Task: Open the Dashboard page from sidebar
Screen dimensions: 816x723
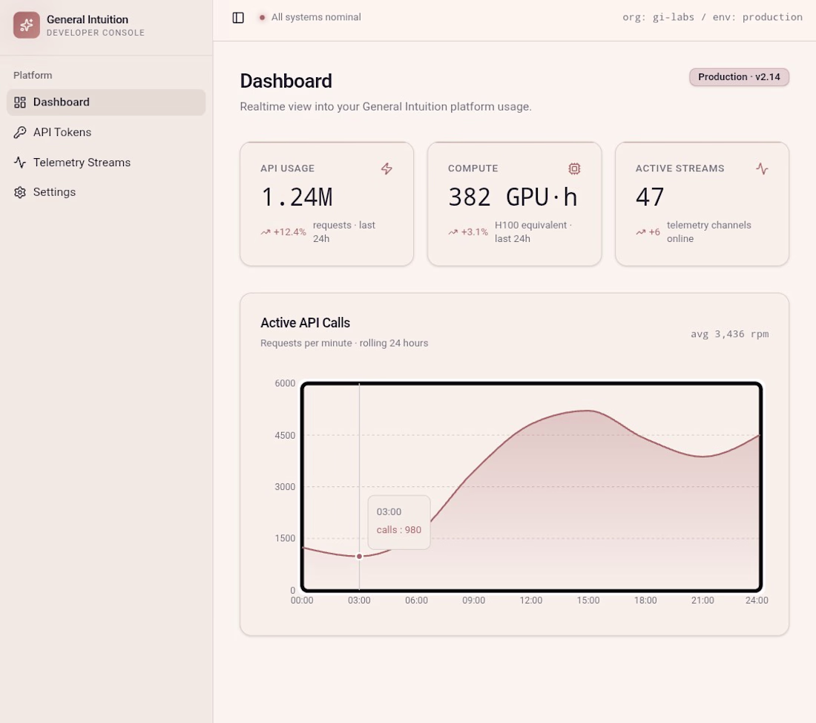Action: [106, 102]
